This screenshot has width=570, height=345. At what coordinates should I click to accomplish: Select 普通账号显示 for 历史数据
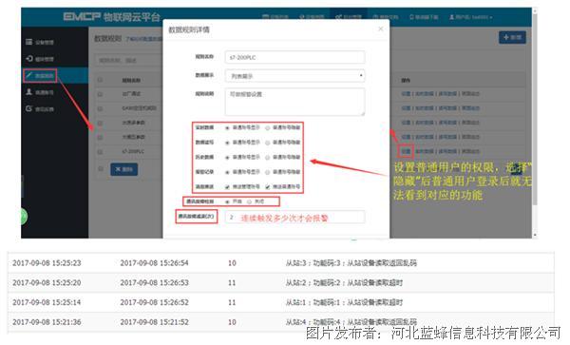[227, 158]
